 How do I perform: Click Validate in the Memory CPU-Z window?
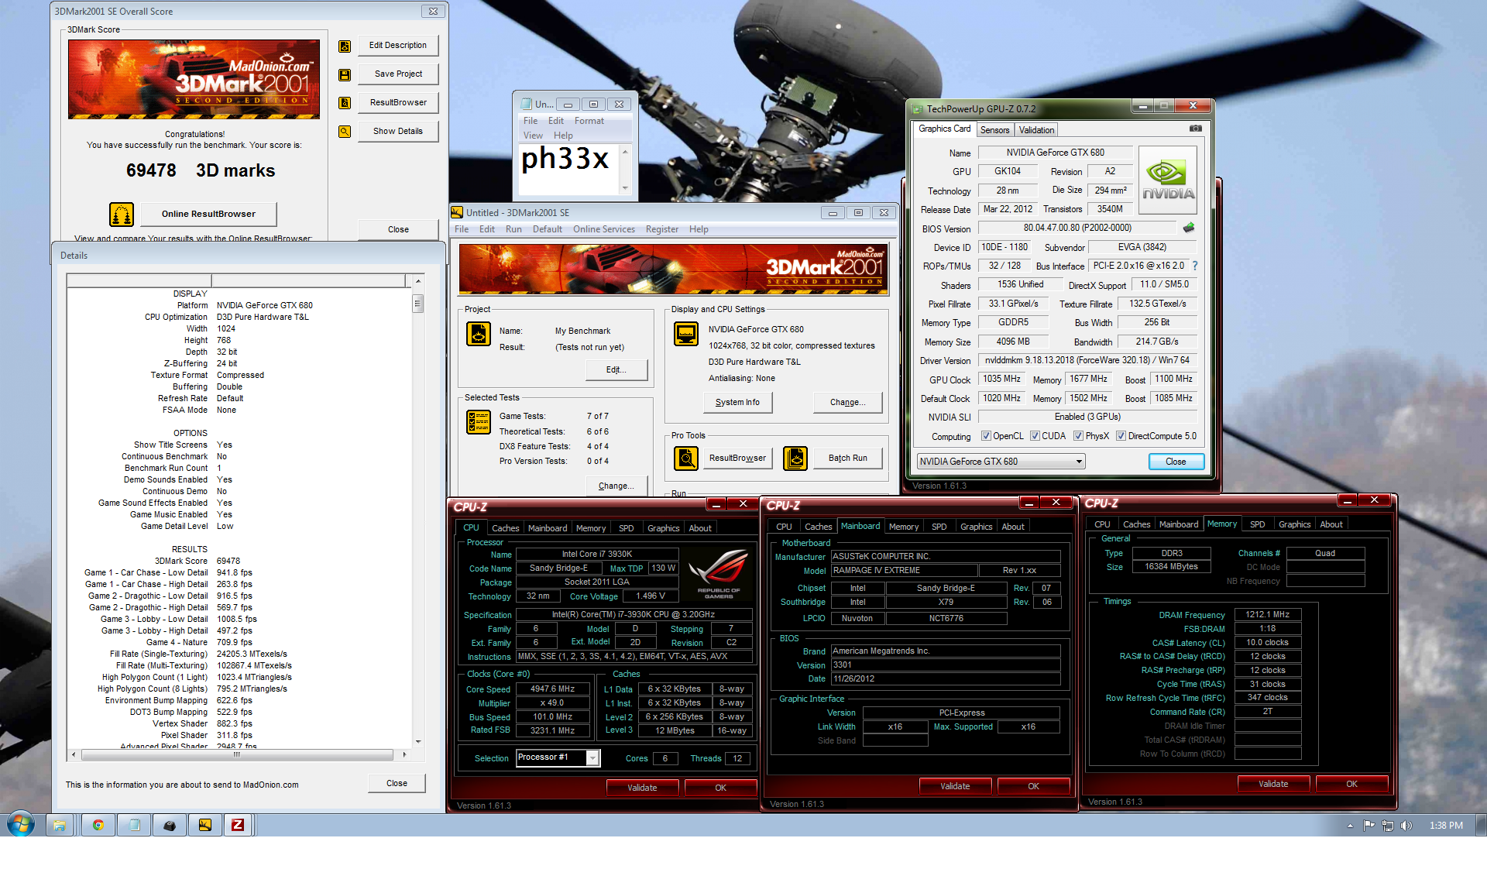pos(1273,784)
